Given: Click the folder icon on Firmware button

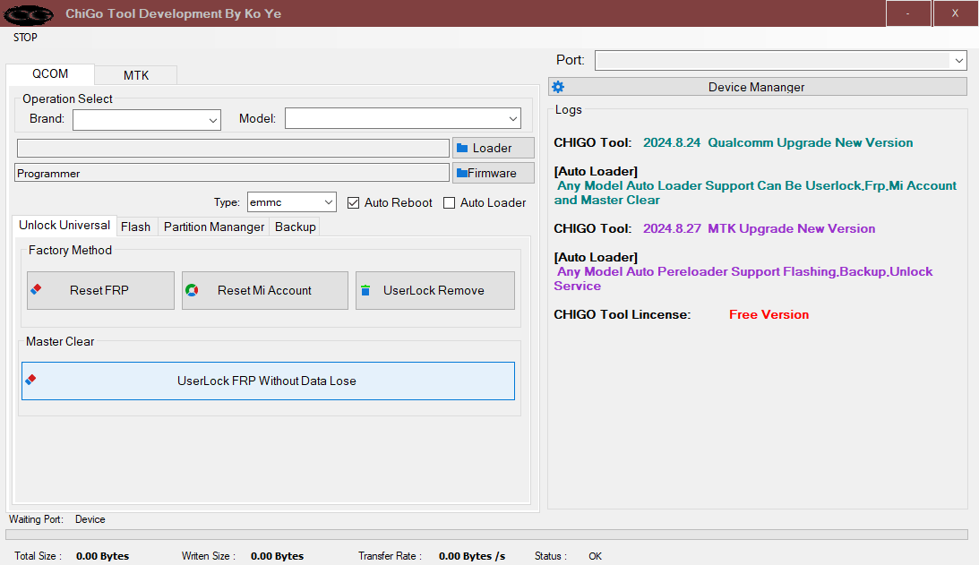Looking at the screenshot, I should (x=462, y=173).
